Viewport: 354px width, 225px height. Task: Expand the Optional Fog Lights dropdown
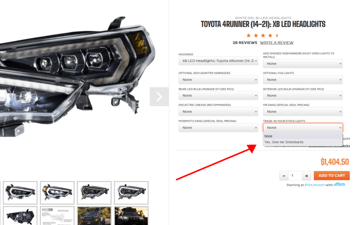click(x=303, y=80)
